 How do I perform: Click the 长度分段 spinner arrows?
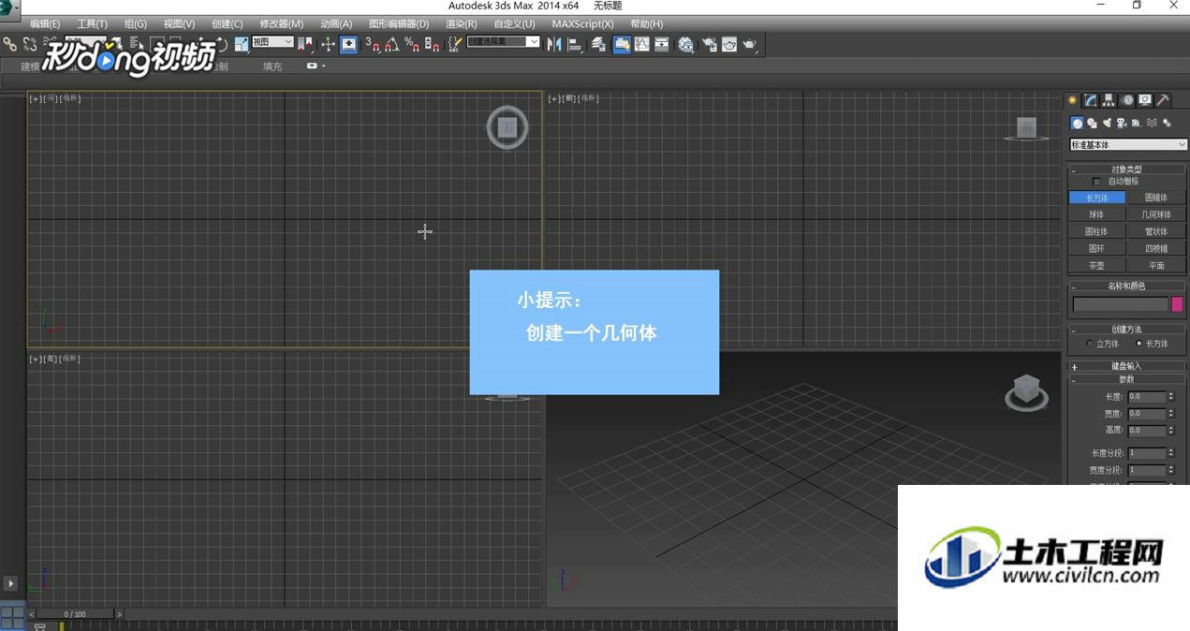tap(1170, 453)
